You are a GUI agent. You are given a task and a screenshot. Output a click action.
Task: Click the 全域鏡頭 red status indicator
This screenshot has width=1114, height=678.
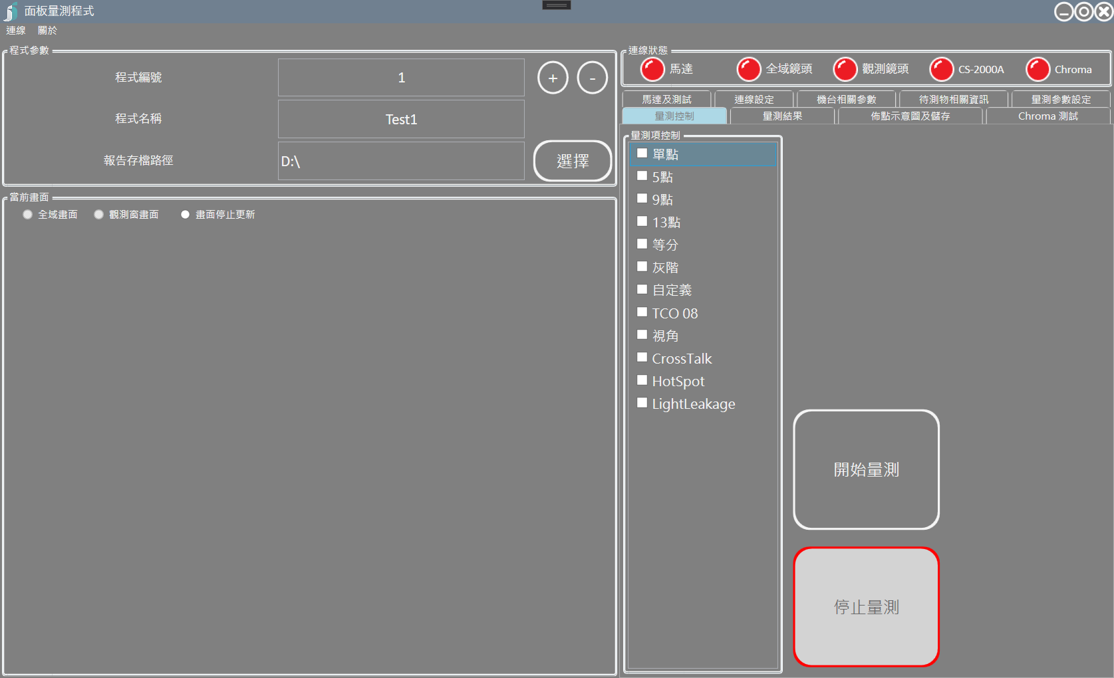coord(749,69)
